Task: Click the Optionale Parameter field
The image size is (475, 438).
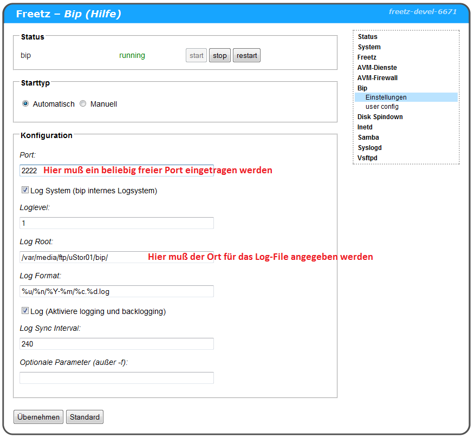Action: pyautogui.click(x=116, y=378)
